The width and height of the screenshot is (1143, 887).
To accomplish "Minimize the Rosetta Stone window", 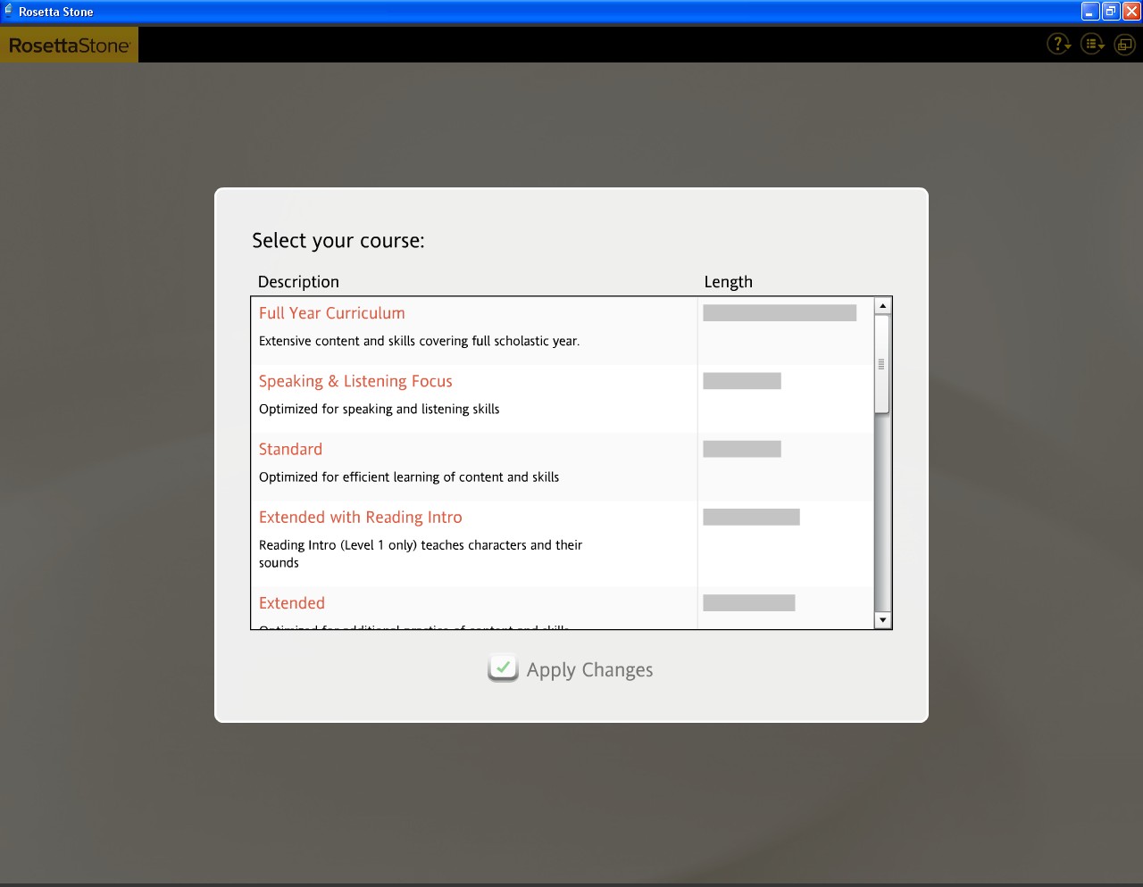I will click(x=1089, y=12).
